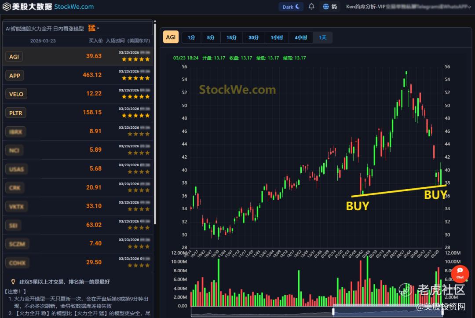Image resolution: width=475 pixels, height=318 pixels.
Task: Click the 8.91 price row
Action: 78,132
